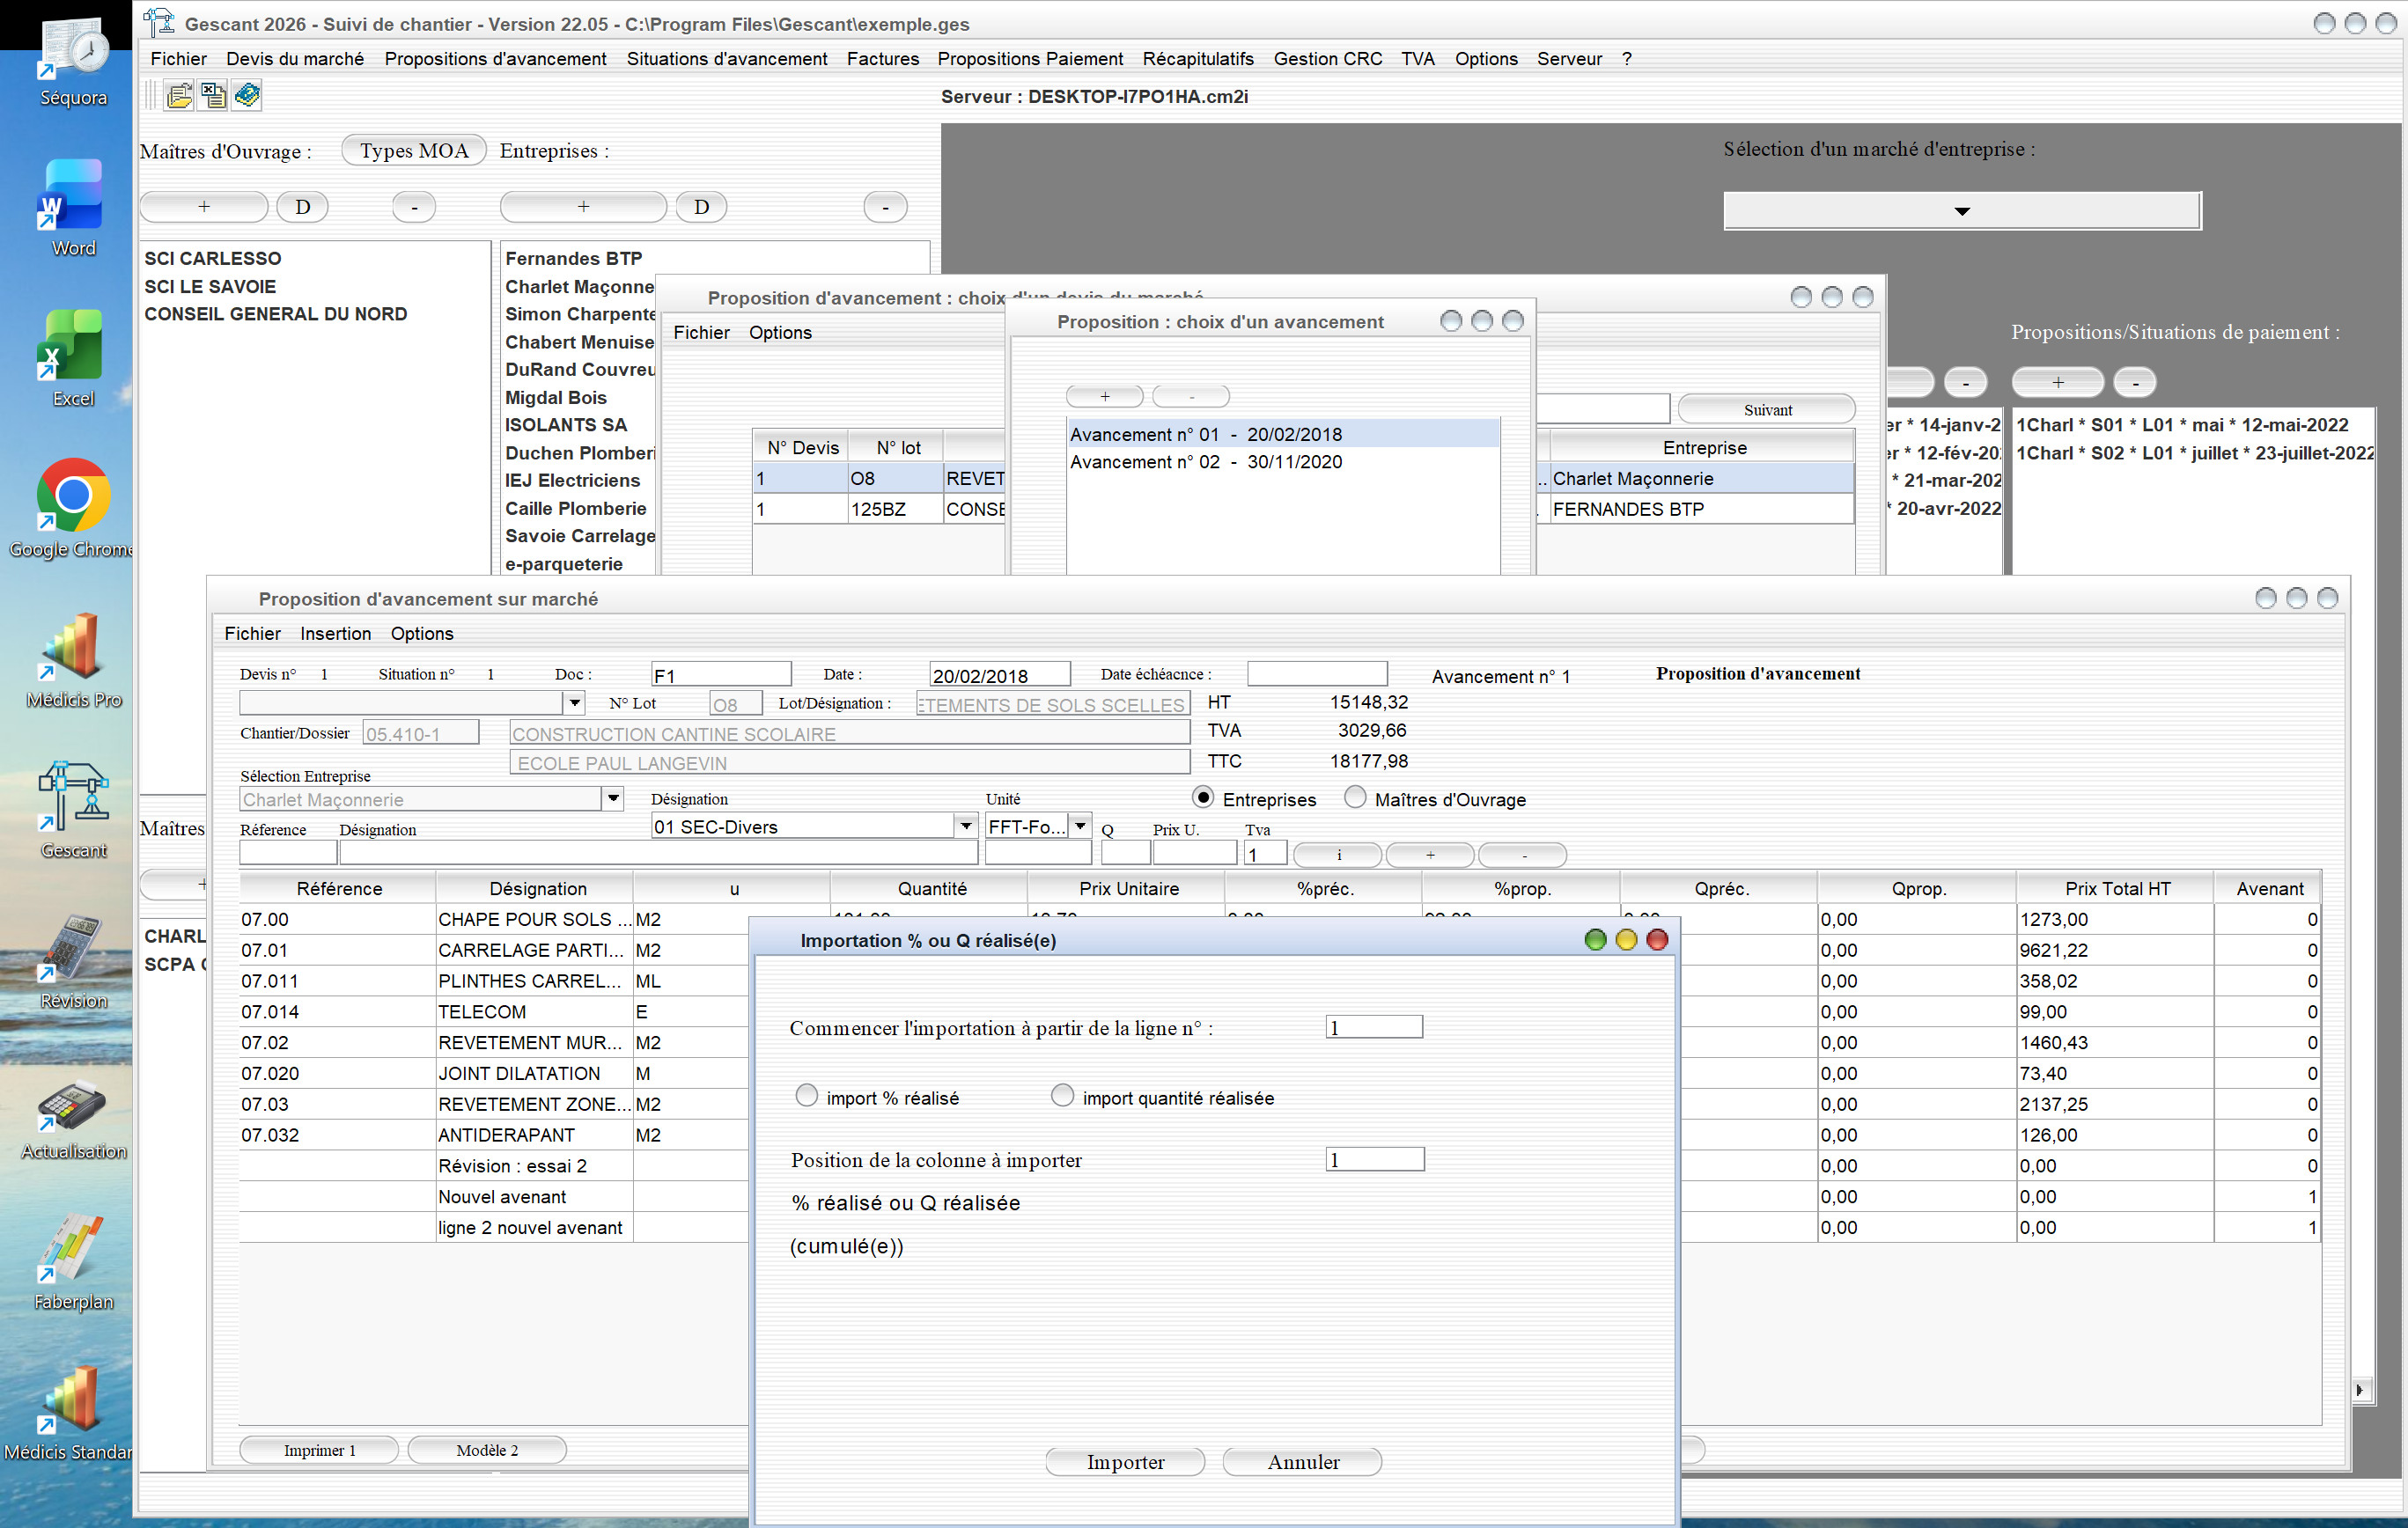Click the right scroll arrow of the table

pos(2361,1390)
